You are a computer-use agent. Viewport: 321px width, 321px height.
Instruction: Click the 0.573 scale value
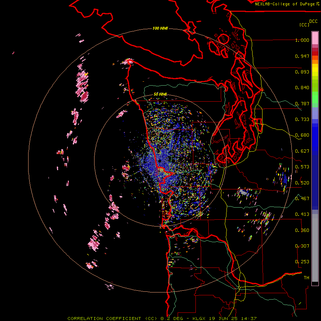point(302,167)
